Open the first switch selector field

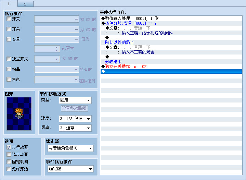pyautogui.click(x=57, y=19)
